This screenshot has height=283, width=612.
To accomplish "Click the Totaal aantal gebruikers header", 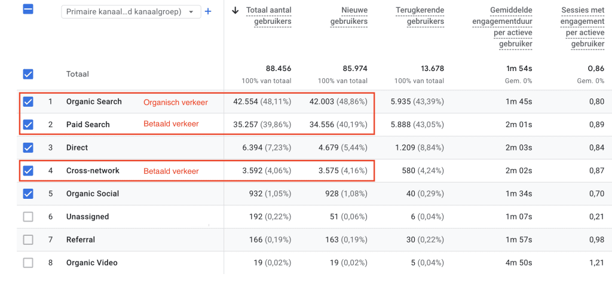I will click(x=268, y=16).
